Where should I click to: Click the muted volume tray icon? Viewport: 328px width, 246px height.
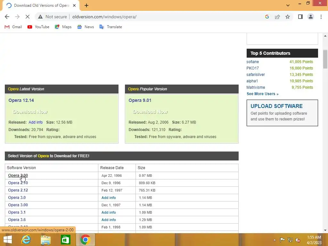pos(298,240)
